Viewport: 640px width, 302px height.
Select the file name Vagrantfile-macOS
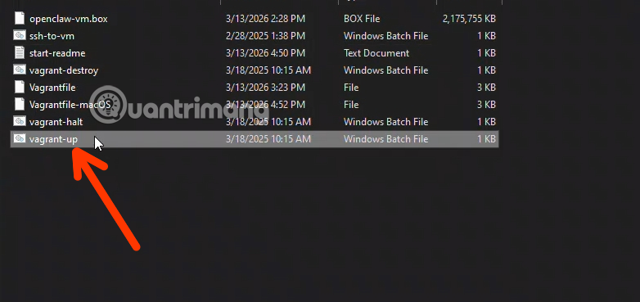(70, 105)
